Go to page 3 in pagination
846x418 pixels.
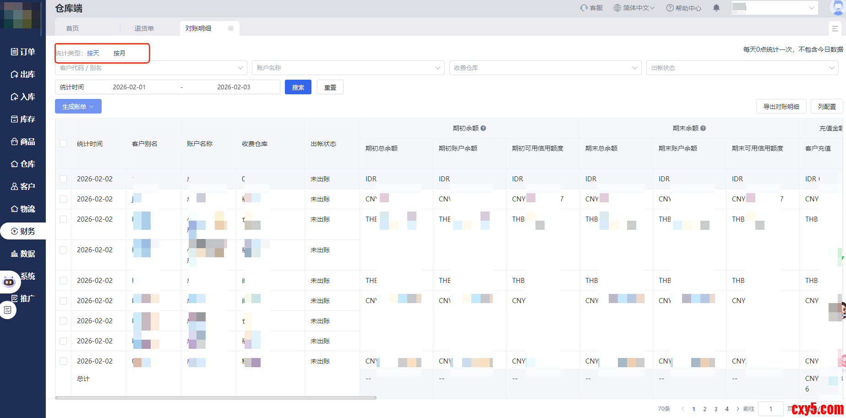click(716, 409)
